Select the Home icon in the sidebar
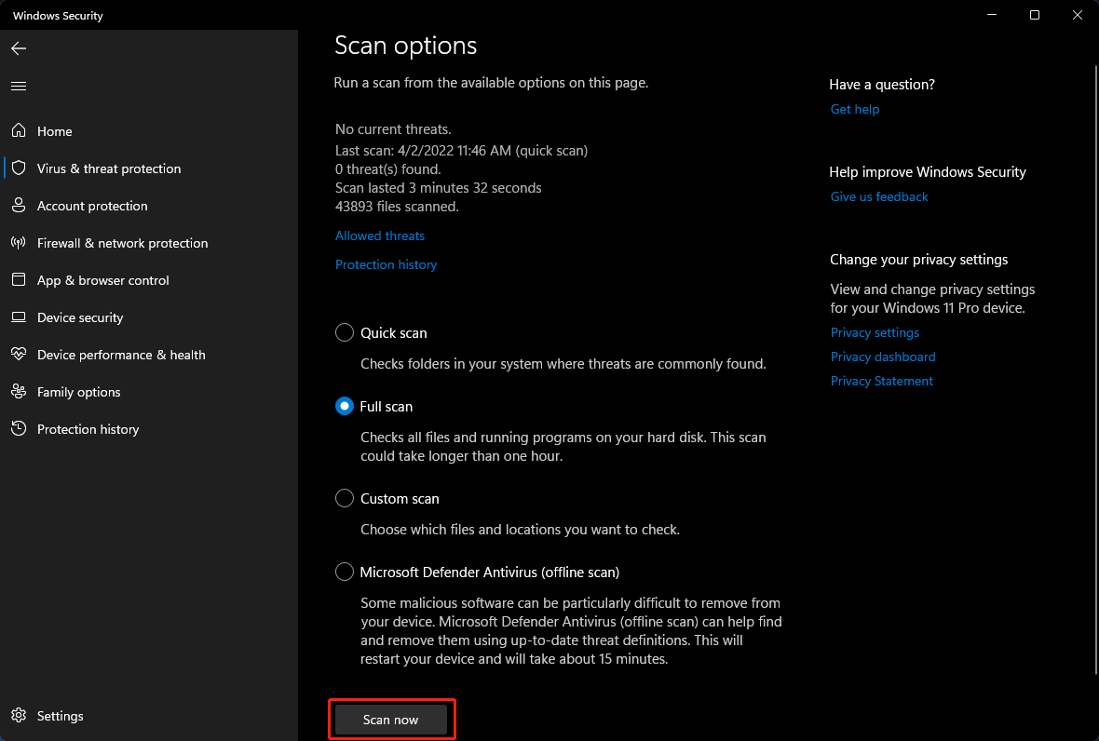This screenshot has height=741, width=1099. [x=20, y=131]
